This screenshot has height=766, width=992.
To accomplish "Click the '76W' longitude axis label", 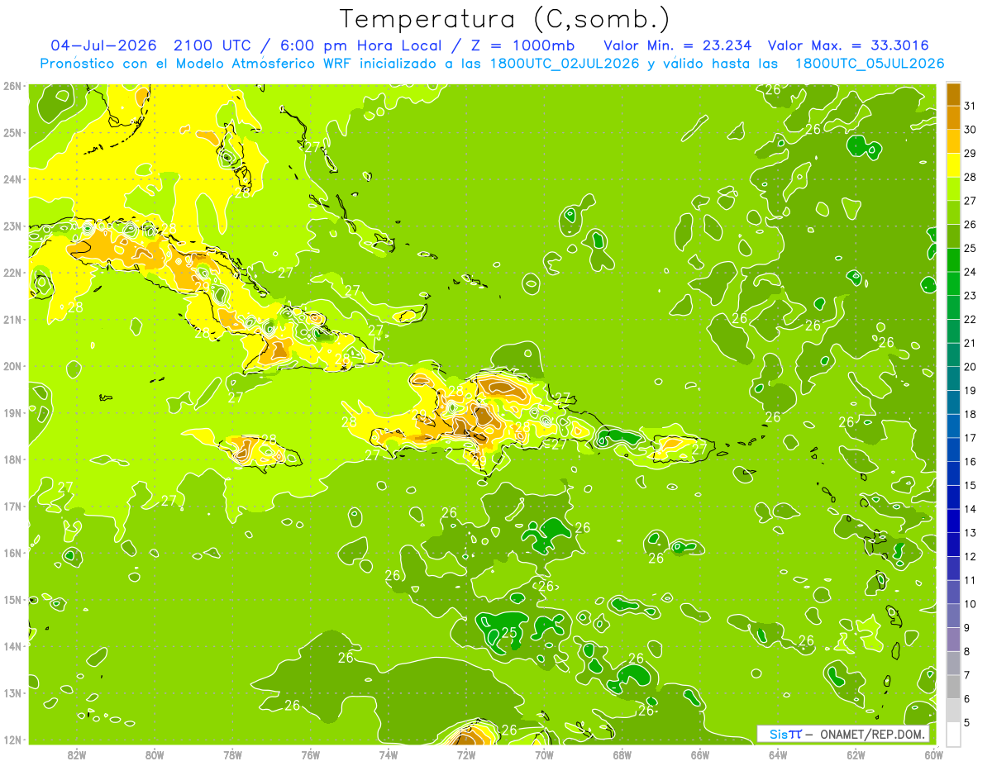I will tap(311, 754).
